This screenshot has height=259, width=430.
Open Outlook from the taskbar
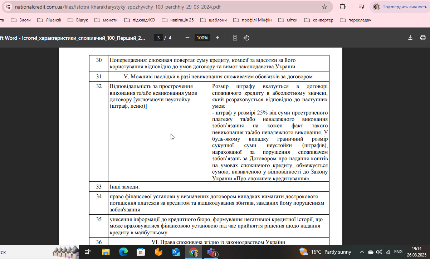click(x=176, y=252)
